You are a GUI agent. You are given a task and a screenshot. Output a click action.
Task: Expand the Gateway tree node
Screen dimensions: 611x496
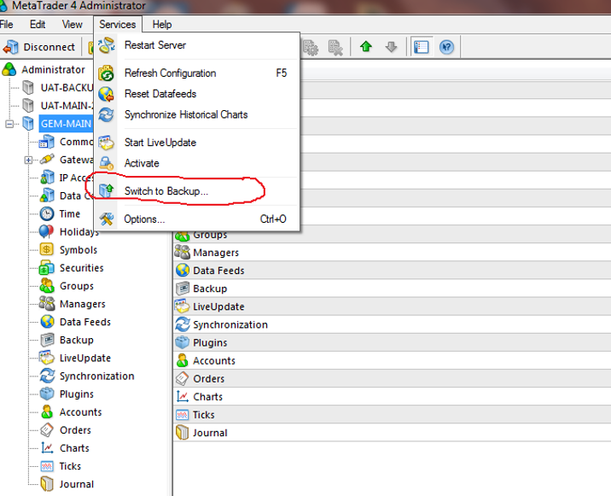point(28,160)
